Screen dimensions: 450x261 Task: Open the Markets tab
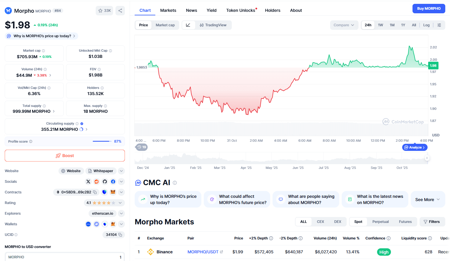[168, 10]
